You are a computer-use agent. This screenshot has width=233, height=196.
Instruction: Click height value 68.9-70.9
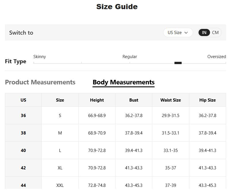(97, 133)
